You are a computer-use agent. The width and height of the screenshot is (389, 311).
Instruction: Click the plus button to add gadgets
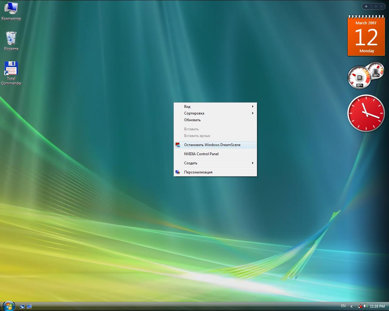[366, 6]
